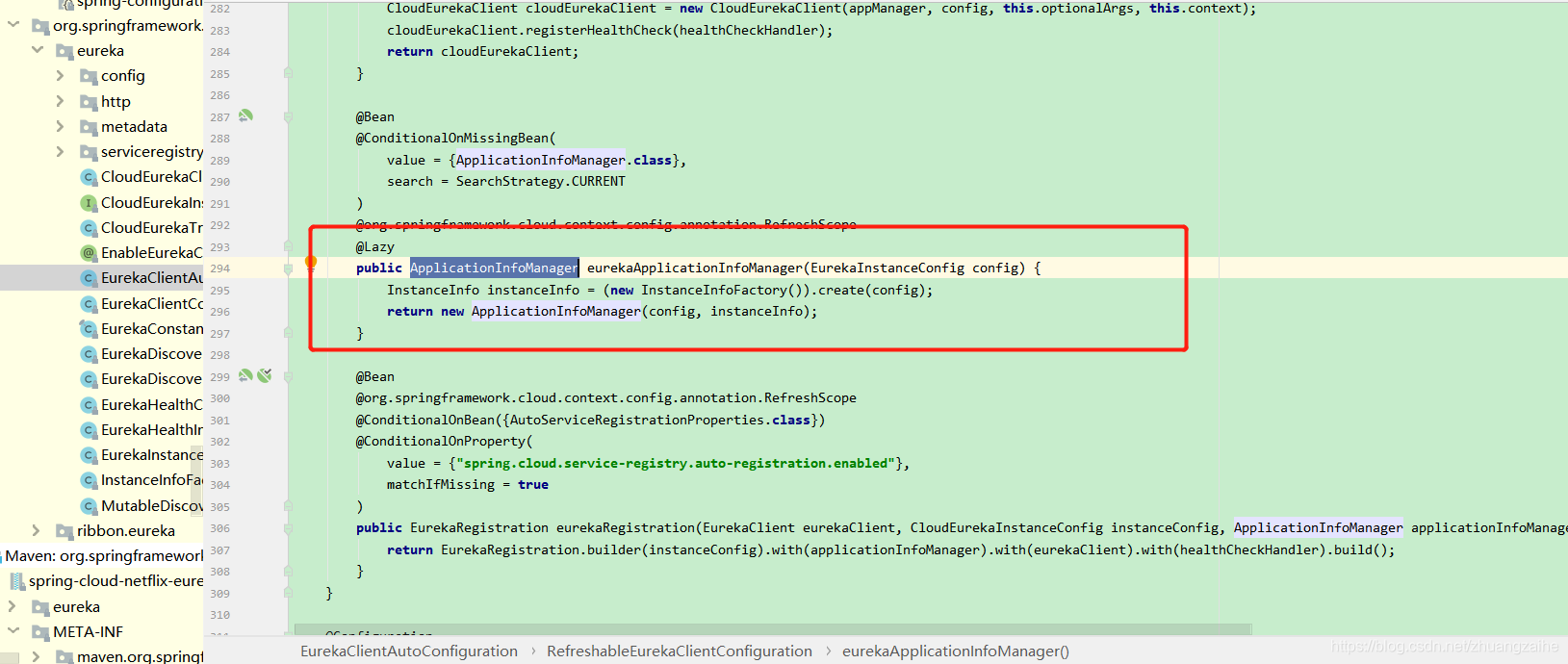Expand the eureka folder above META-INF
Screen dimensions: 1568x664
click(x=12, y=606)
